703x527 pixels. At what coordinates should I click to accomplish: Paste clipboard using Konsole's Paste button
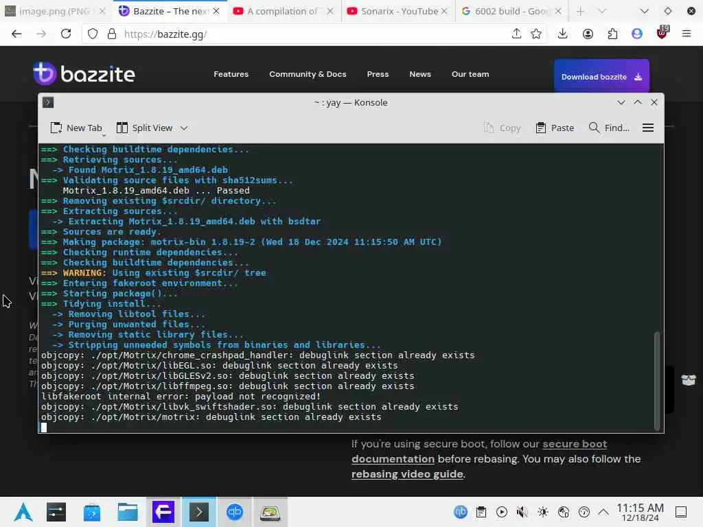(x=555, y=128)
